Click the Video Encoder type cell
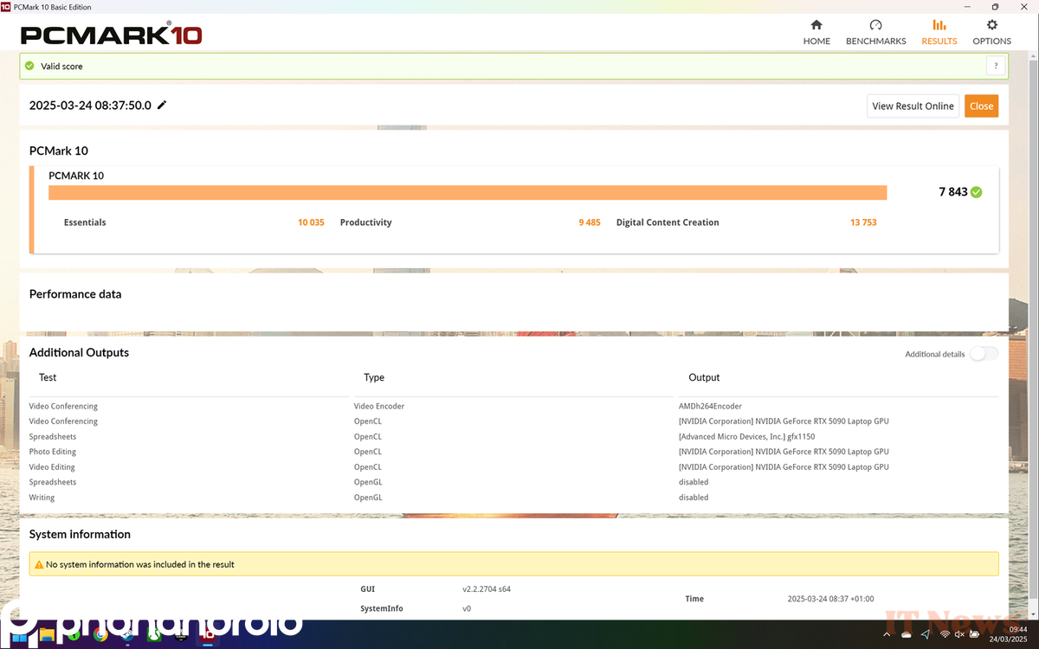This screenshot has height=649, width=1039. tap(379, 406)
